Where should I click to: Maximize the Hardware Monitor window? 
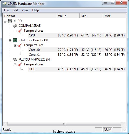point(112,2)
